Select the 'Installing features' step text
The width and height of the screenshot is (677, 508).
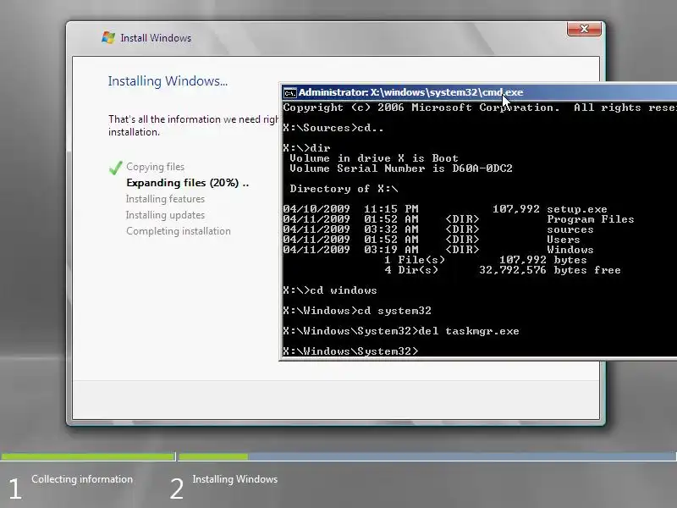165,199
